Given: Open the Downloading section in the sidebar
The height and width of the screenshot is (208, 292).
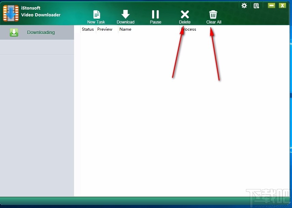Looking at the screenshot, I should (x=41, y=32).
